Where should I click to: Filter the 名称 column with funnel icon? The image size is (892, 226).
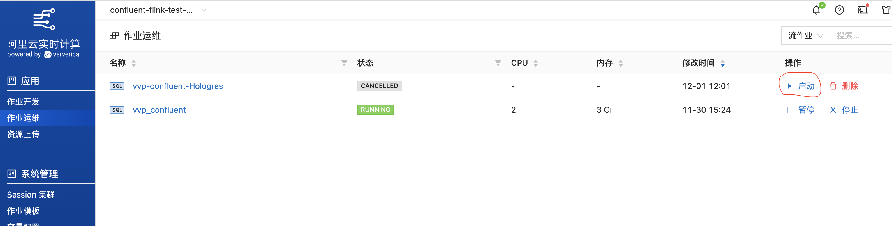[344, 63]
